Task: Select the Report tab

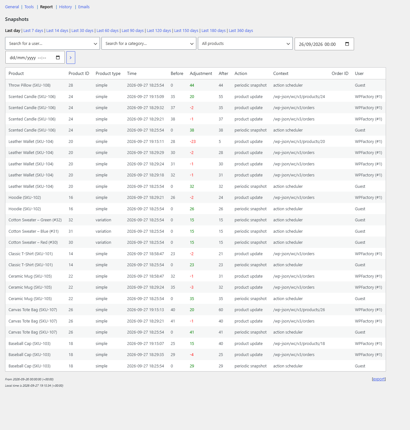Action: pyautogui.click(x=46, y=7)
